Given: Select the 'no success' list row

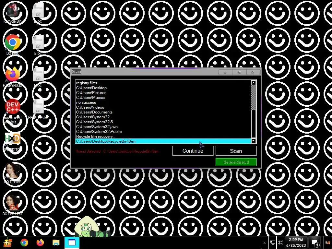Looking at the screenshot, I should (163, 102).
